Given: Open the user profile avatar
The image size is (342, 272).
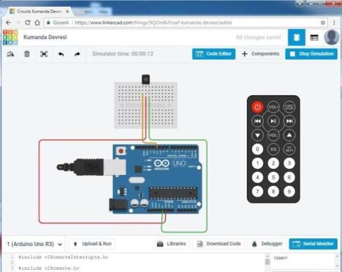Looking at the screenshot, I should (x=332, y=37).
